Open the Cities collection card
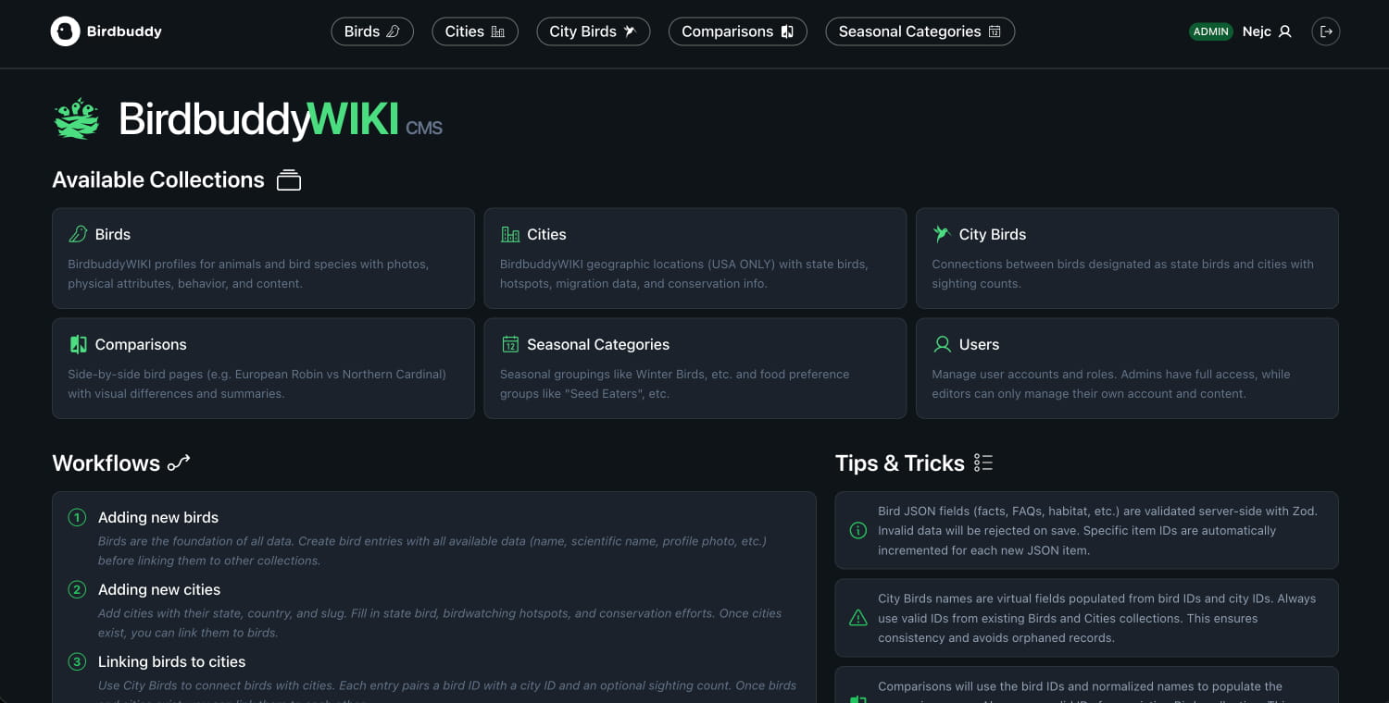 695,258
